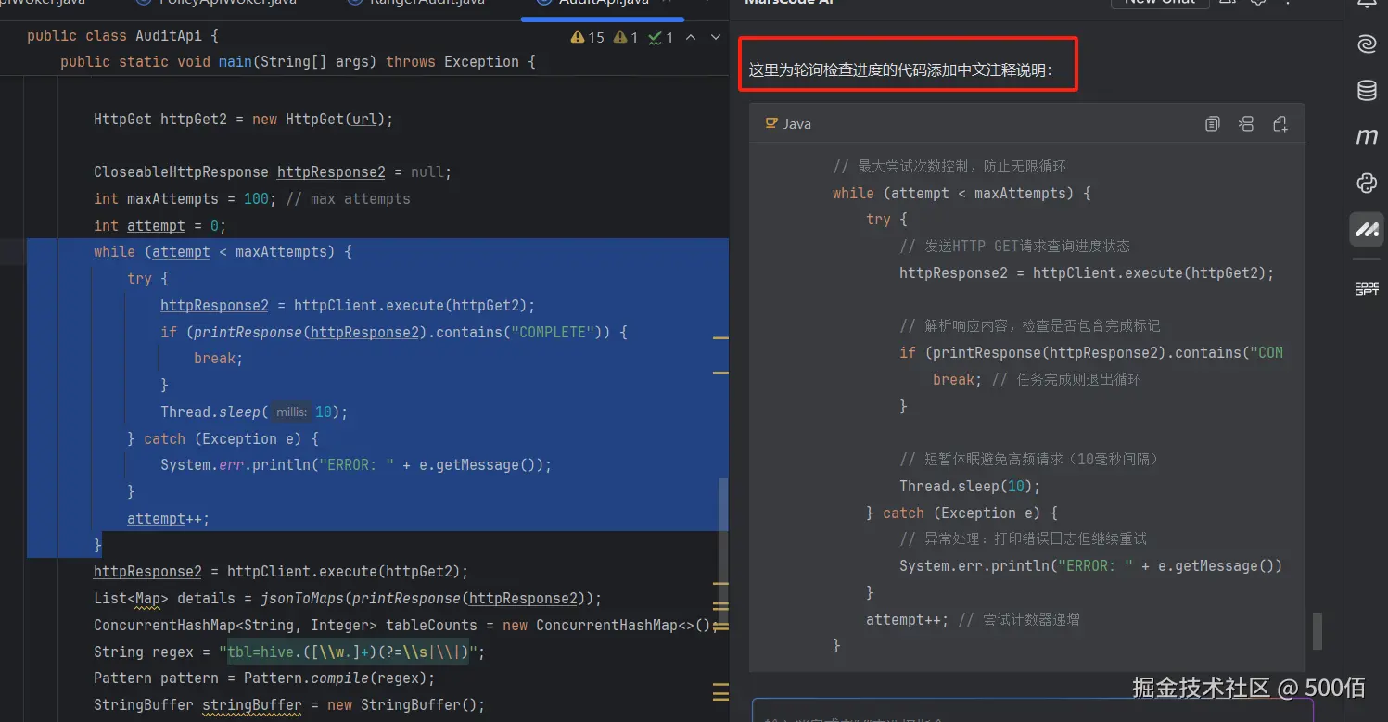This screenshot has height=722, width=1388.
Task: Toggle the MarsCode AI tool window icon
Action: [1367, 229]
